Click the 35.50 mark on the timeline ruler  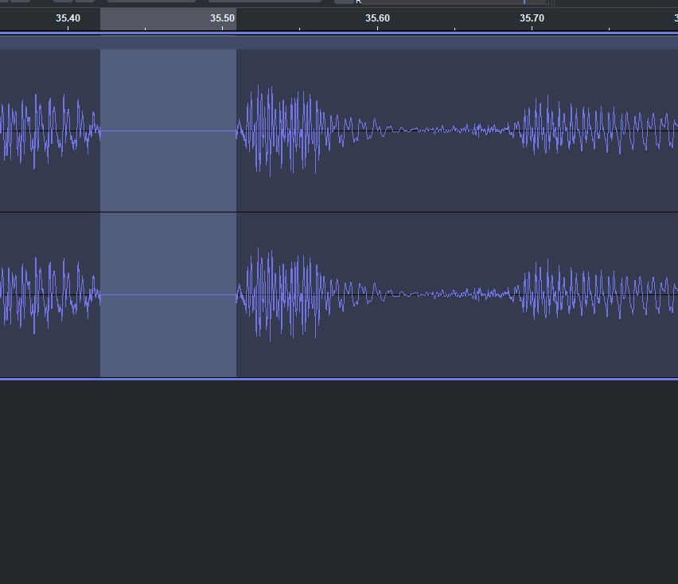223,18
